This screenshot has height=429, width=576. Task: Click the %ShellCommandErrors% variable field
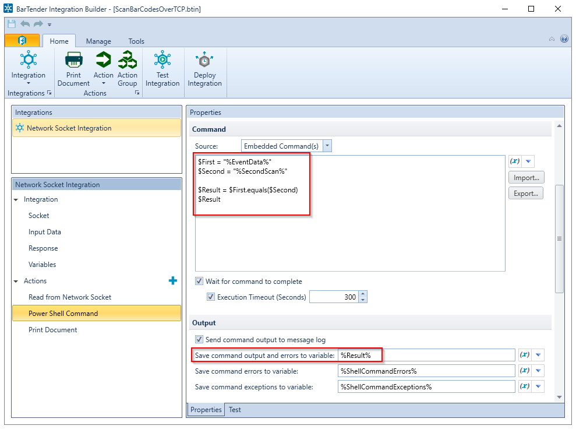click(426, 371)
